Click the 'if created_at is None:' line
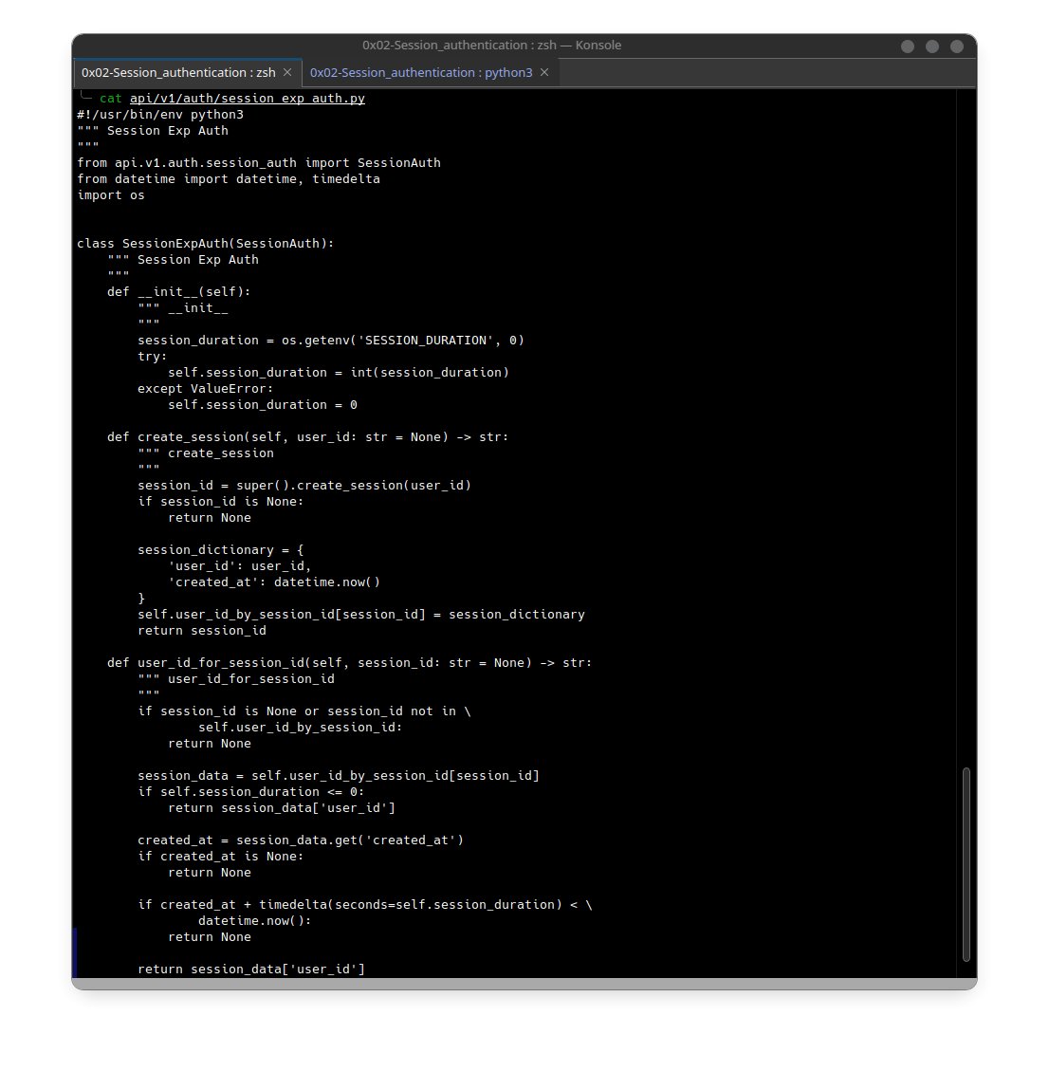The width and height of the screenshot is (1049, 1071). pyautogui.click(x=221, y=857)
